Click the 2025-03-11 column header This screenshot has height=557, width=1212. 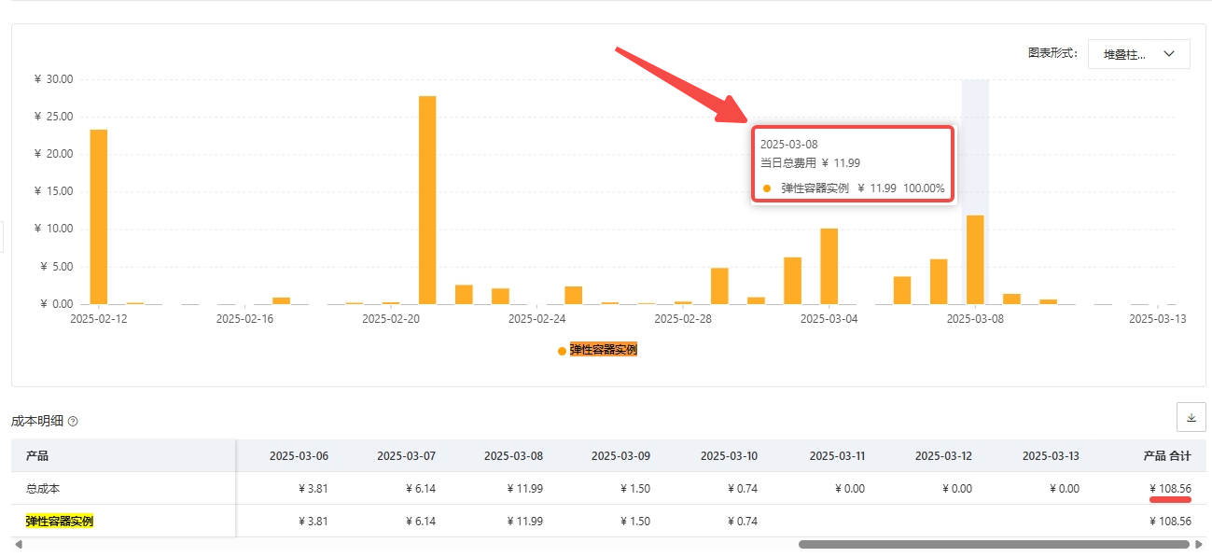(837, 456)
